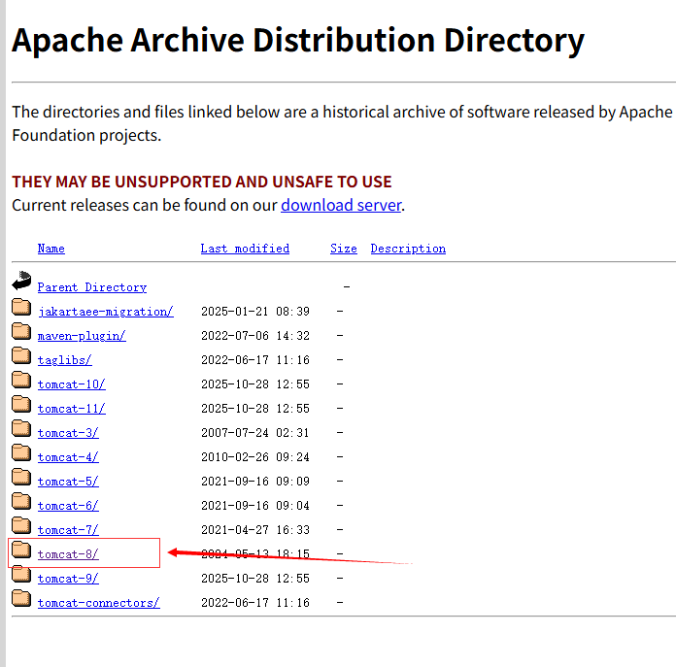Sort listing by Name column

point(51,249)
